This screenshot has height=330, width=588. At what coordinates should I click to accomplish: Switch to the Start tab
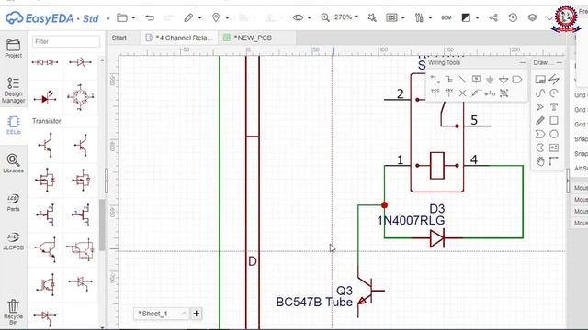(119, 38)
